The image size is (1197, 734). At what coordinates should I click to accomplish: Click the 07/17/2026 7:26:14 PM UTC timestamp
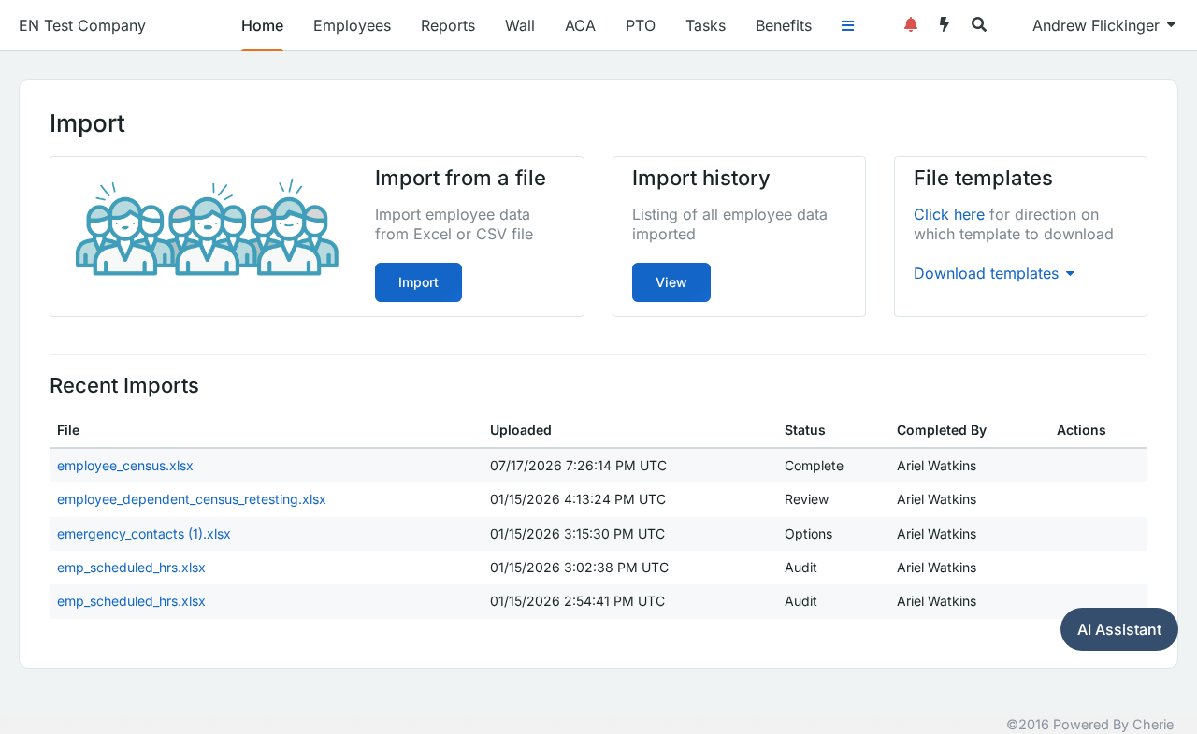click(x=579, y=466)
